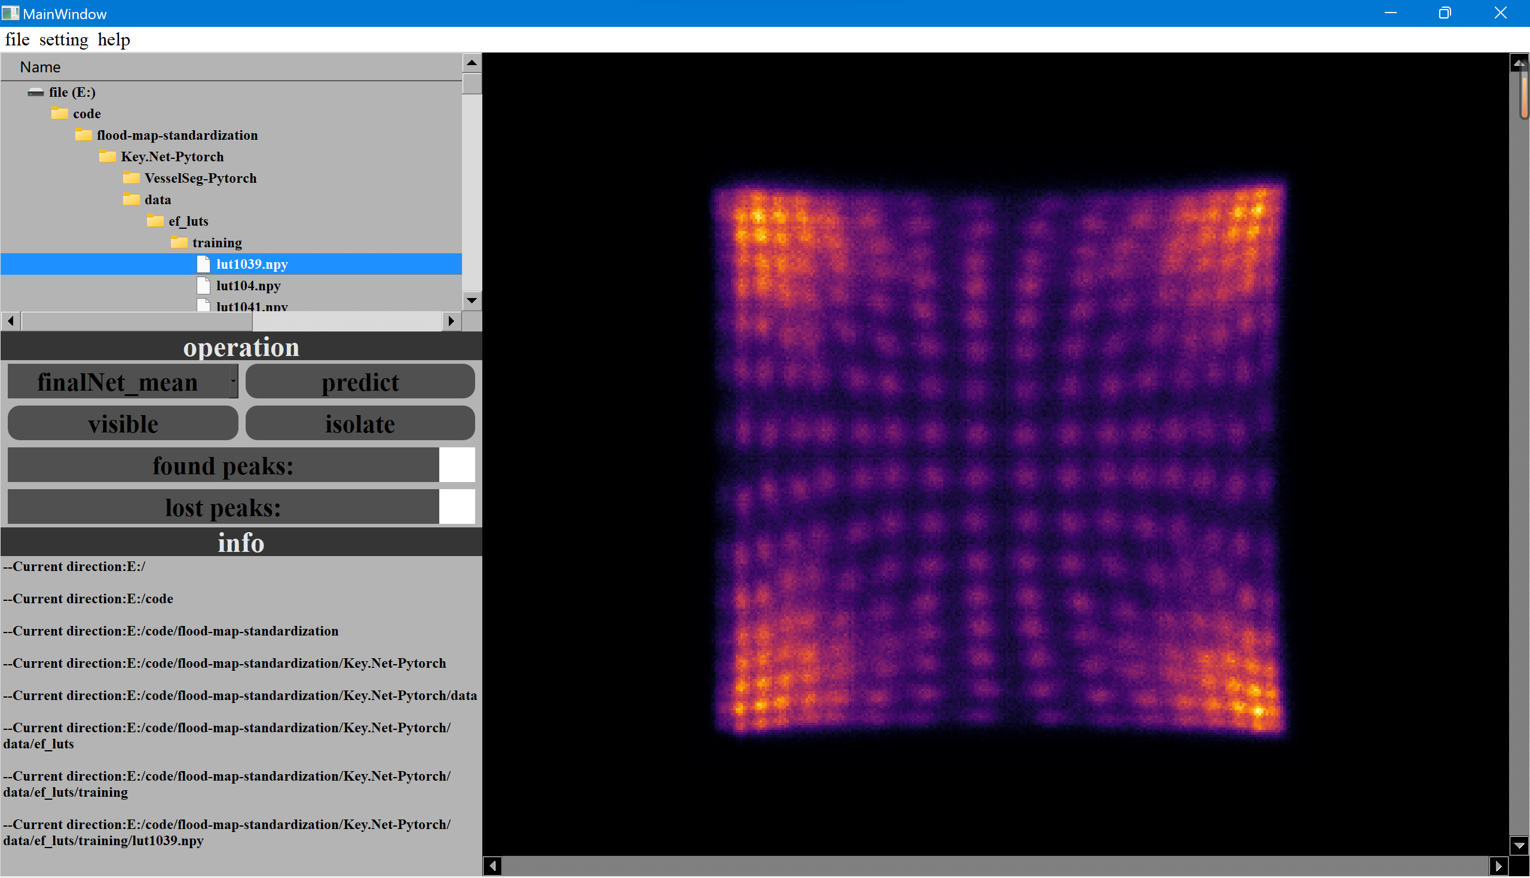Open the help menu
The width and height of the screenshot is (1530, 878).
coord(114,40)
